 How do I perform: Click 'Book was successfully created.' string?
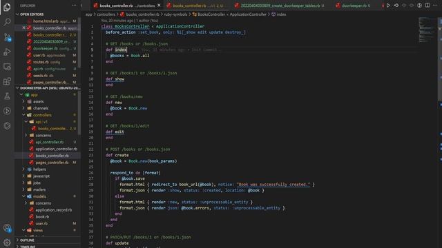click(x=273, y=185)
